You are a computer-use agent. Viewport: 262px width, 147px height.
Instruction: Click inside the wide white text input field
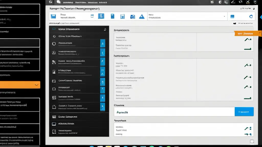pos(174,112)
